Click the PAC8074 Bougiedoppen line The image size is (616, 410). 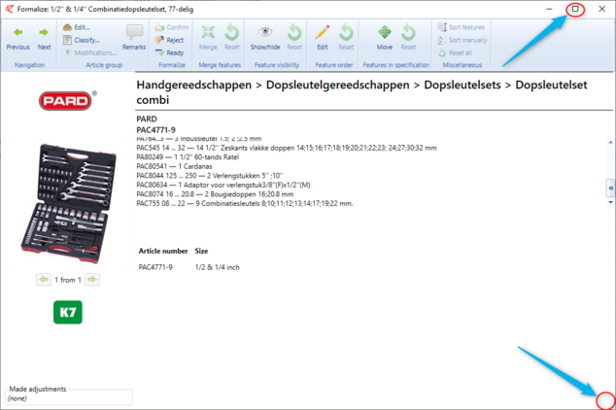point(215,194)
